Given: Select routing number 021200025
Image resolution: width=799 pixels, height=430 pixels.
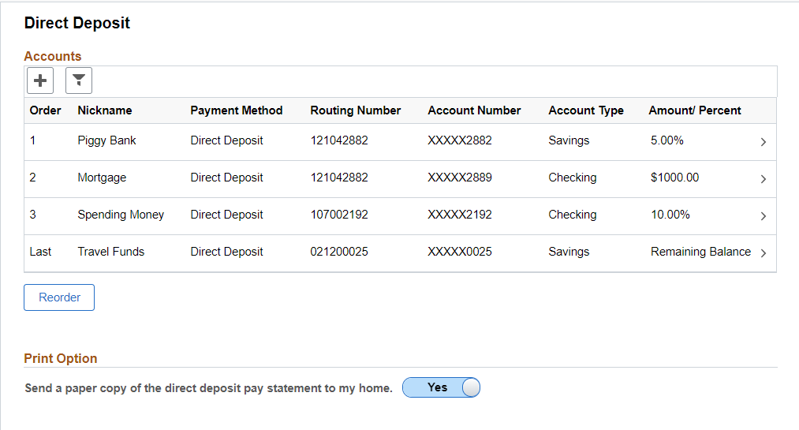Looking at the screenshot, I should pyautogui.click(x=339, y=252).
